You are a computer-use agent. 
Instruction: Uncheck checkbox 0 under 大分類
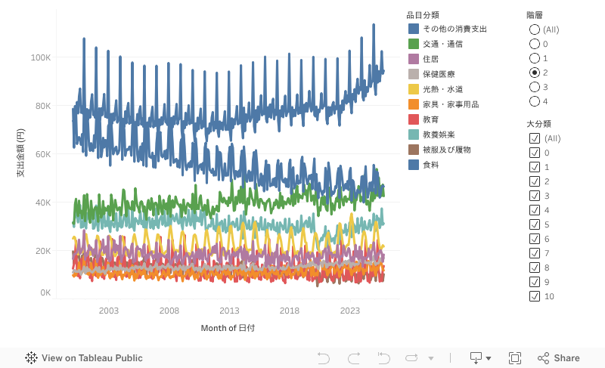point(535,153)
